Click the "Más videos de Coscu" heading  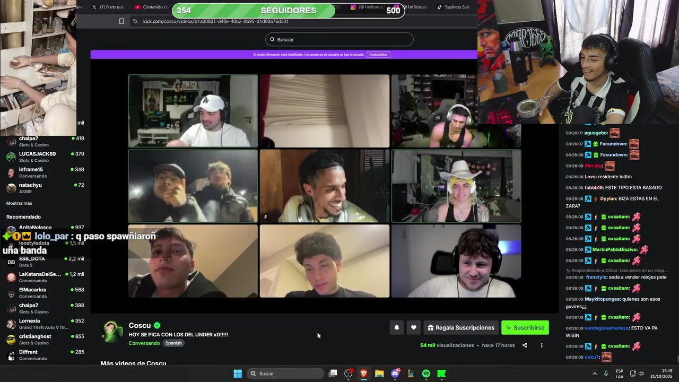pyautogui.click(x=133, y=363)
